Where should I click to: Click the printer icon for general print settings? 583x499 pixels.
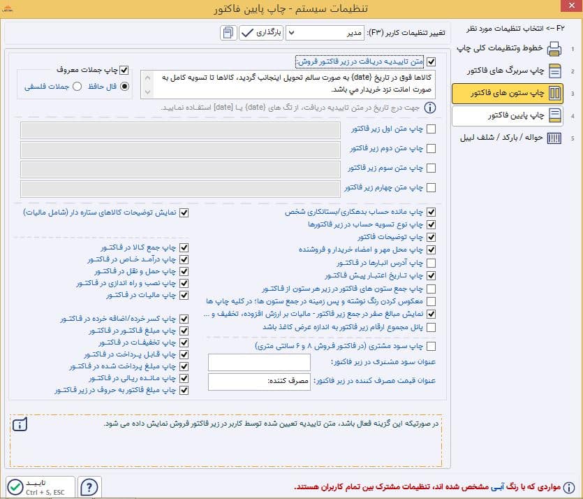(554, 49)
